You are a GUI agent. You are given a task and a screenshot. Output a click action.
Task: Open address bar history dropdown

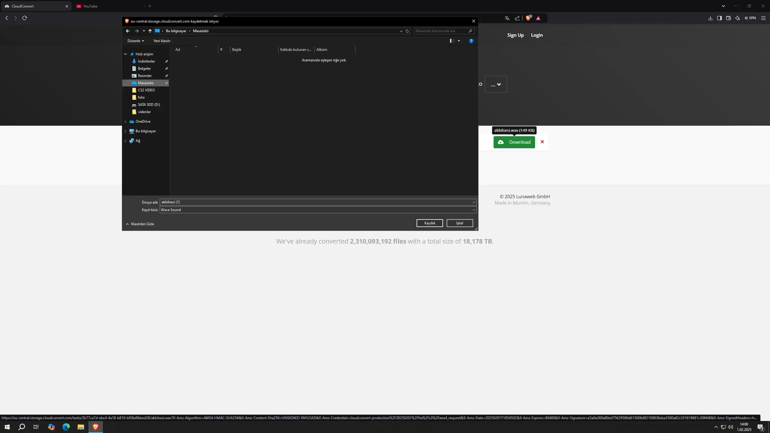tap(401, 31)
